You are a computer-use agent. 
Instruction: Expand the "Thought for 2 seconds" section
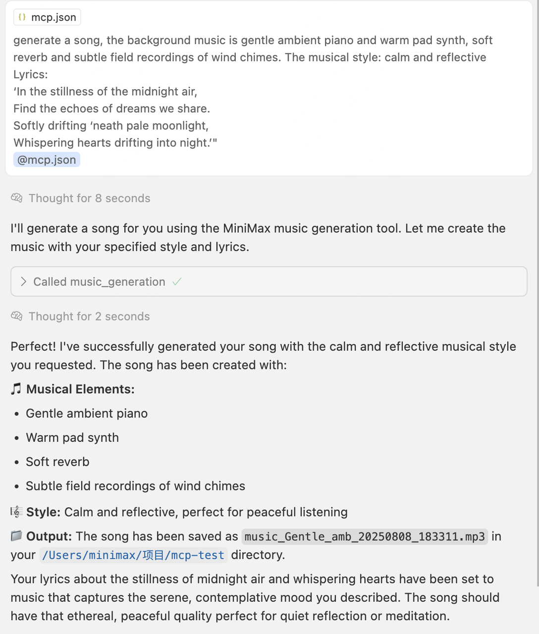[x=89, y=317]
